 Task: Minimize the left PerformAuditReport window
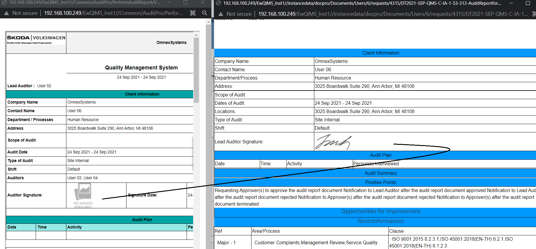coord(169,2)
